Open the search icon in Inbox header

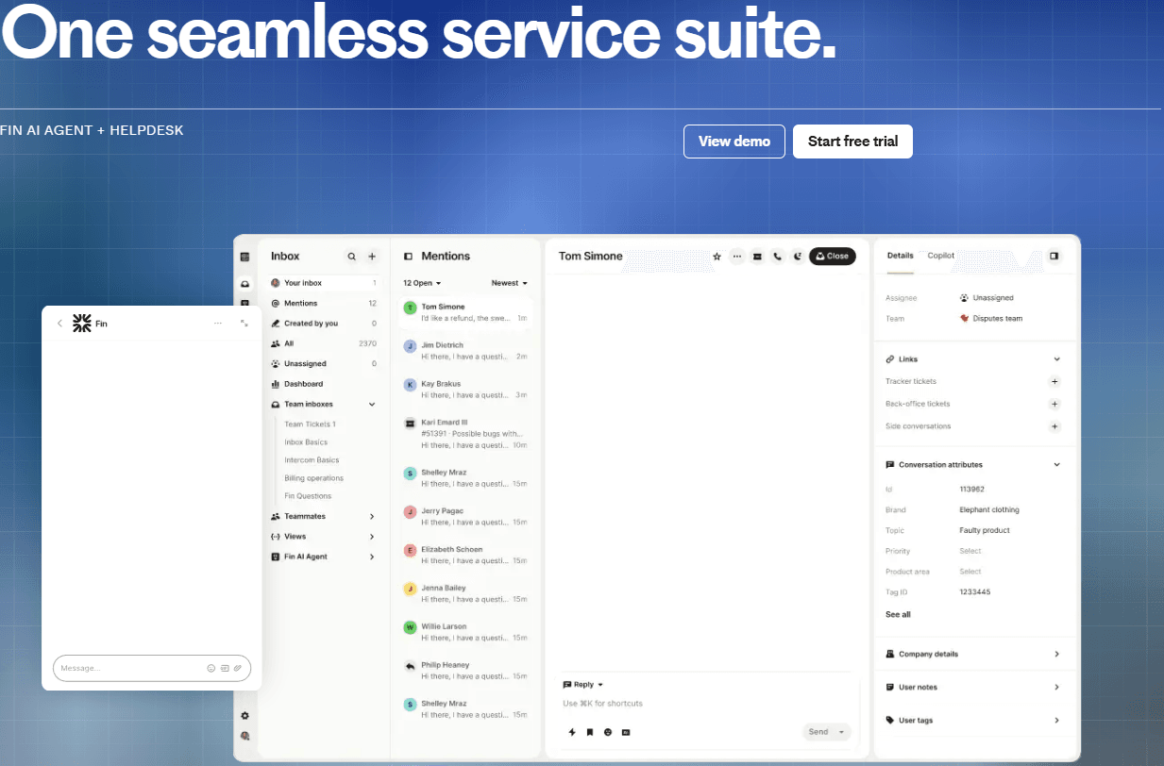pyautogui.click(x=352, y=257)
